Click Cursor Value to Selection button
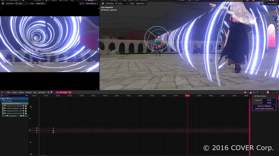 [264, 109]
